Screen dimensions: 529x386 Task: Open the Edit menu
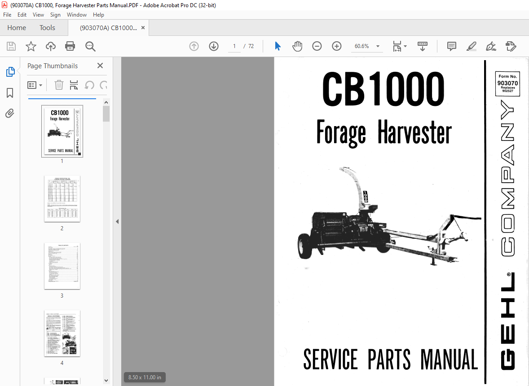coord(22,15)
